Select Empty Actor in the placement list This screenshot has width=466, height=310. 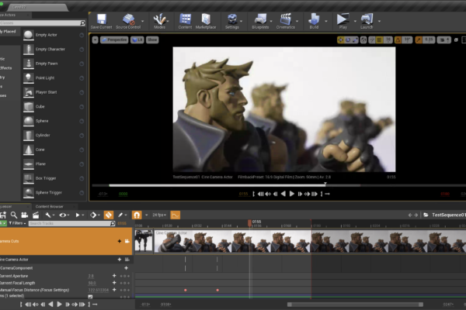(x=54, y=35)
